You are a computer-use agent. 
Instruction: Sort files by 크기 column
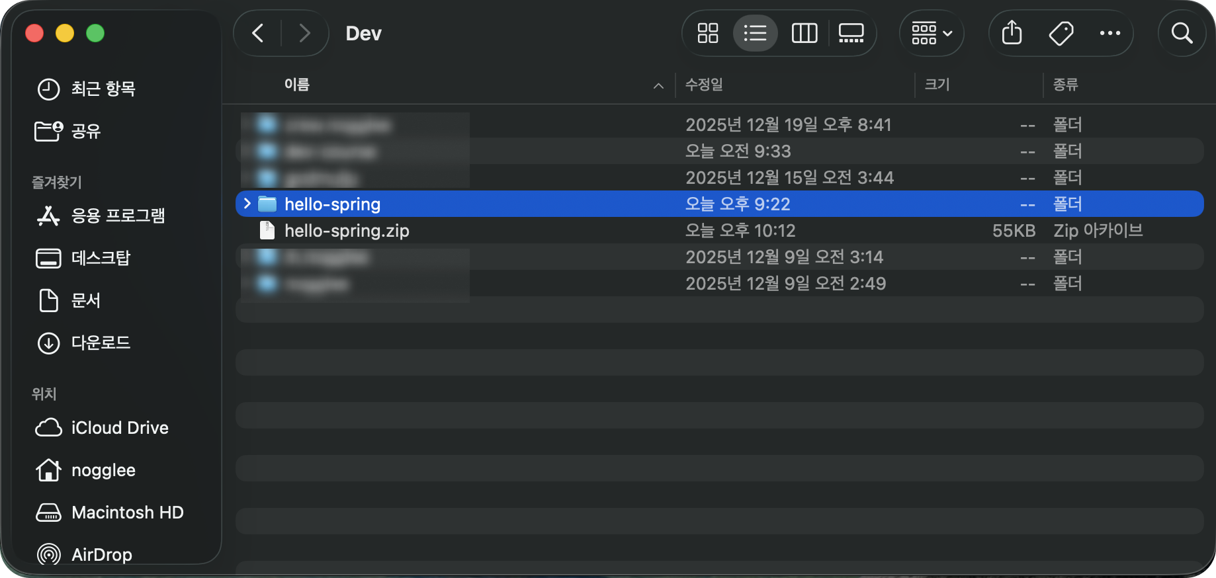pyautogui.click(x=936, y=85)
